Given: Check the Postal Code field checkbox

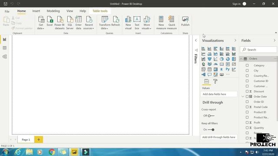Looking at the screenshot, I should (247, 107).
